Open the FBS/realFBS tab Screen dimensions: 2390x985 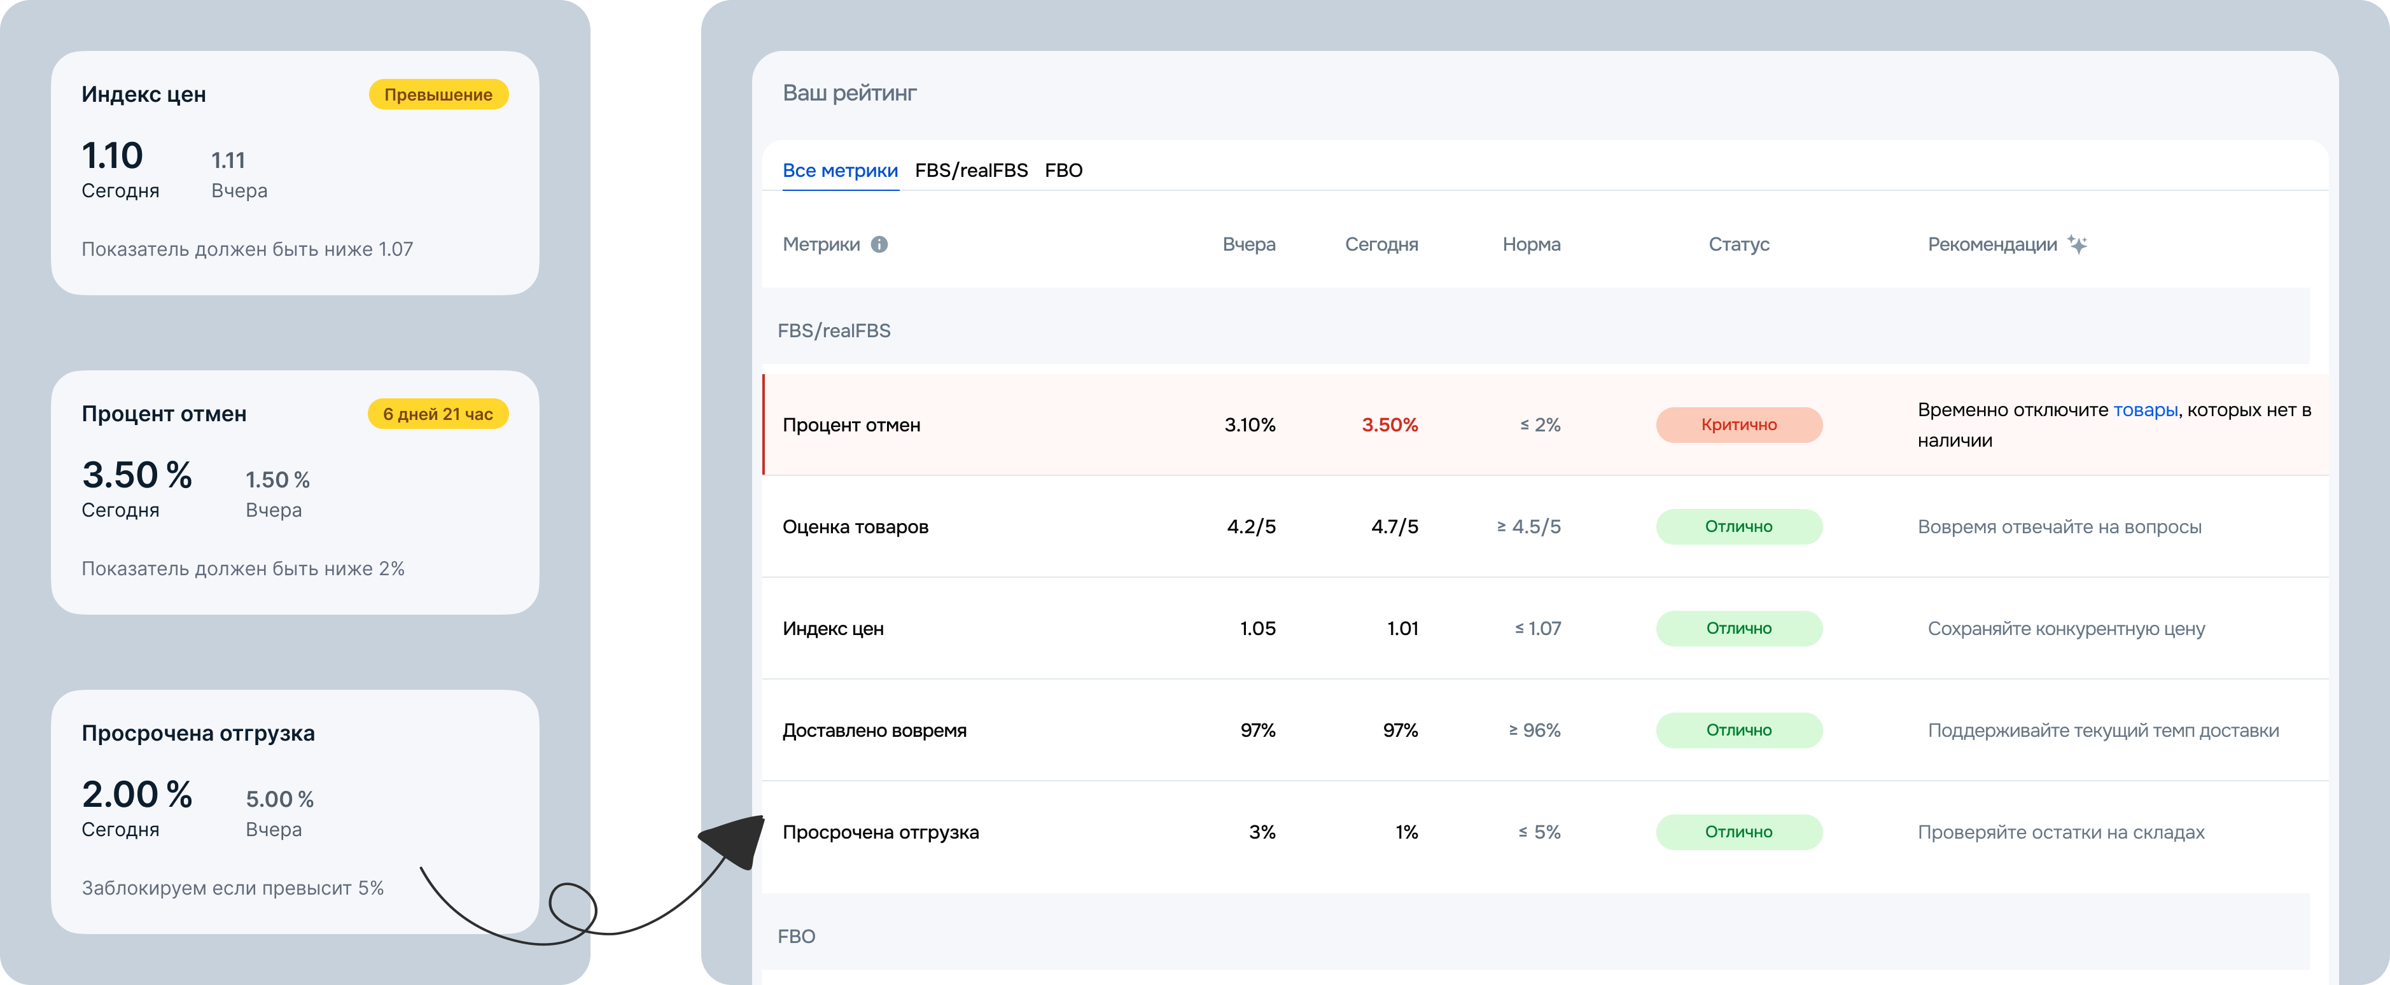970,171
